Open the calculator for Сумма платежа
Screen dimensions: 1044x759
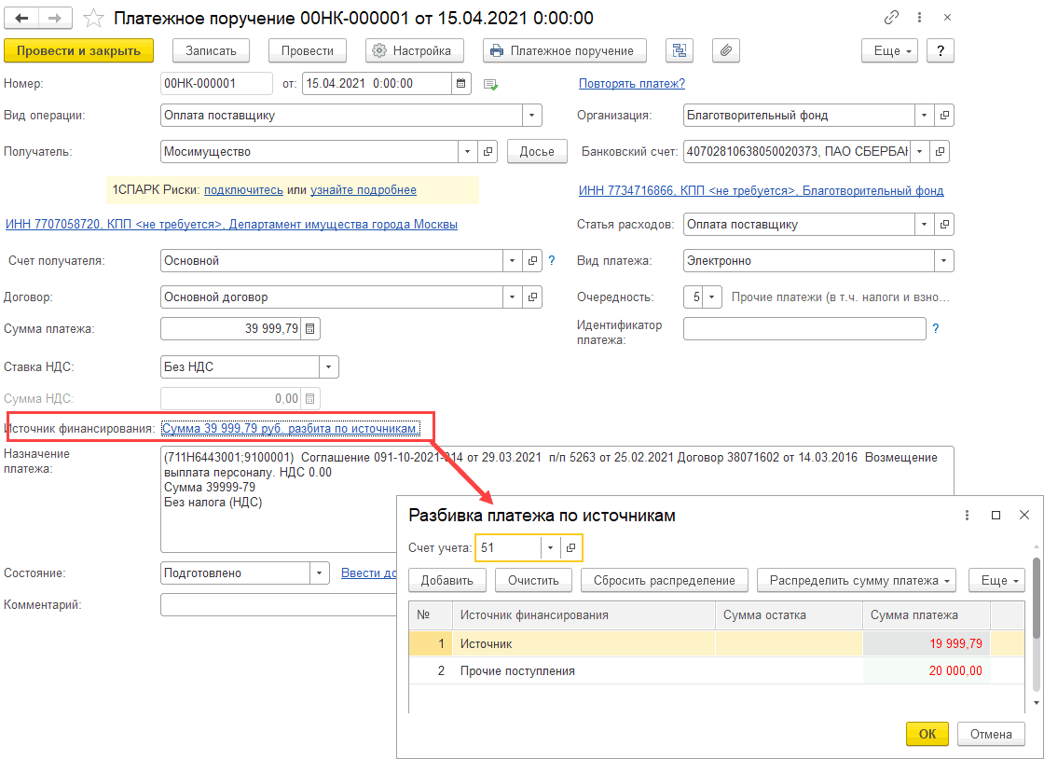(310, 329)
